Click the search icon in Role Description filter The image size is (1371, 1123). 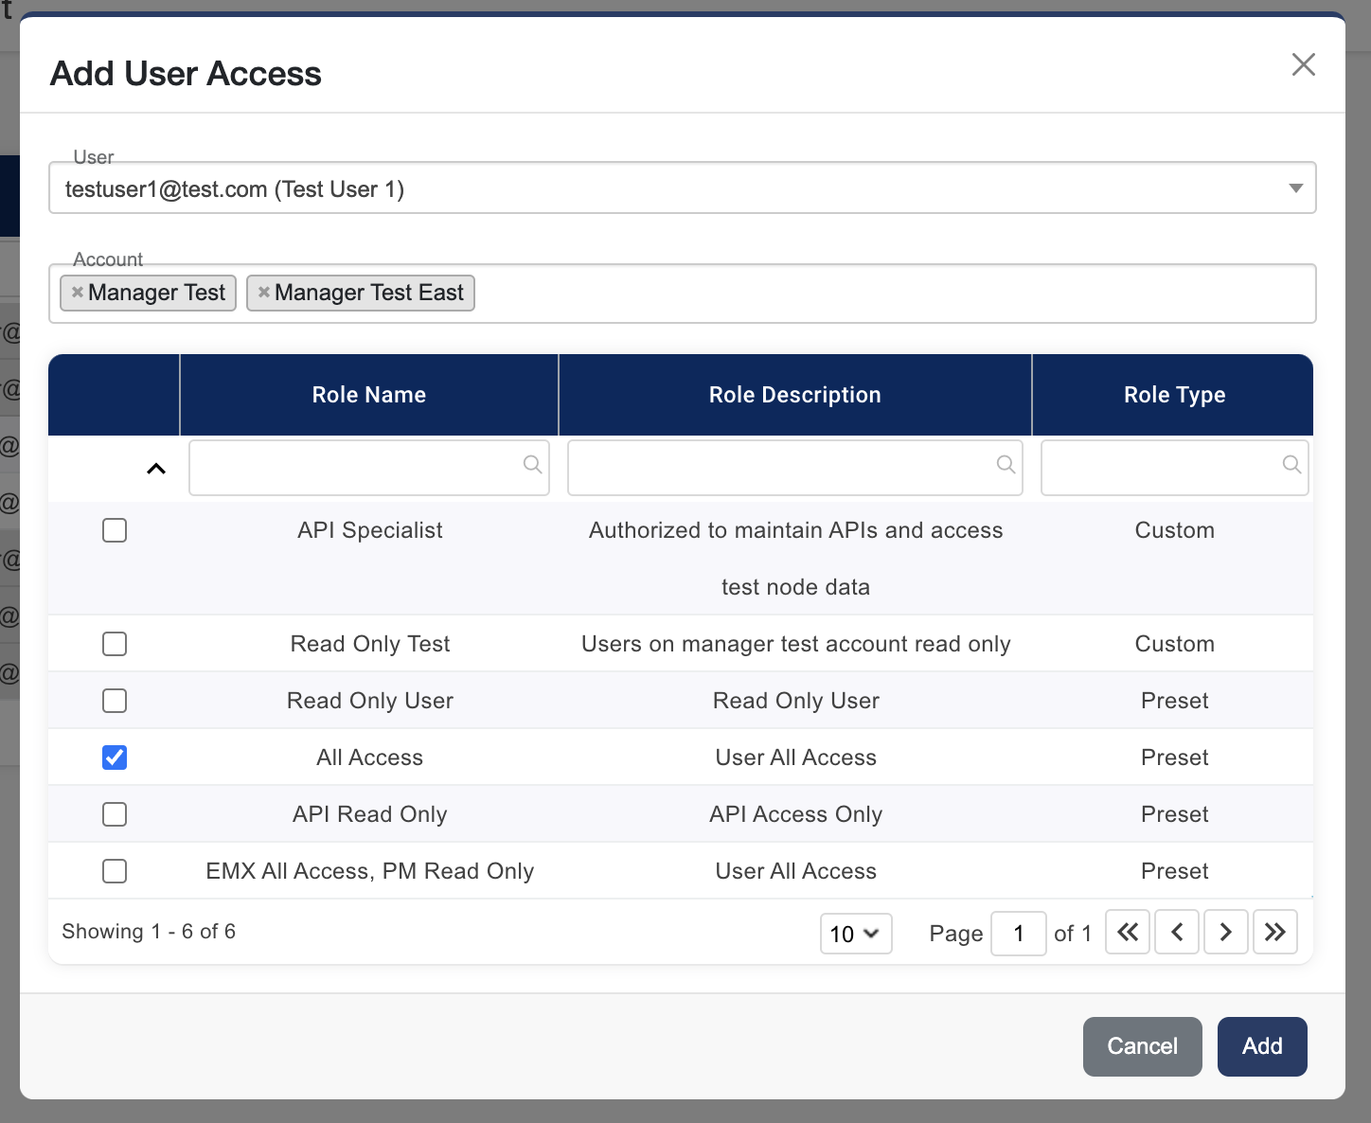[1006, 464]
